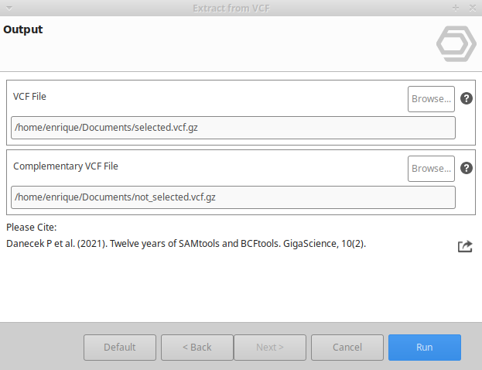Click the Danecek et al. citation text

[186, 244]
